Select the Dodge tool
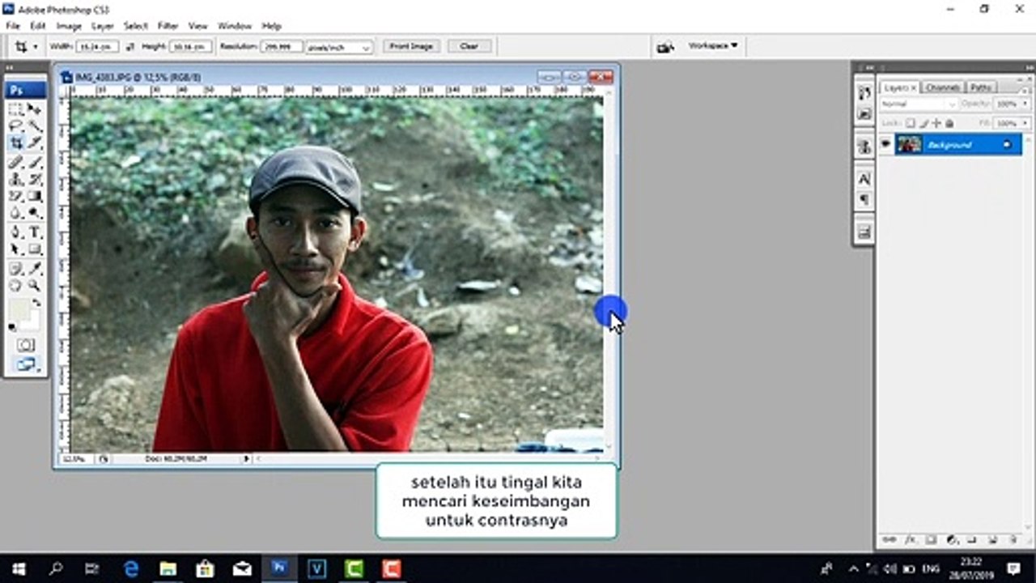1036x583 pixels. click(x=35, y=213)
